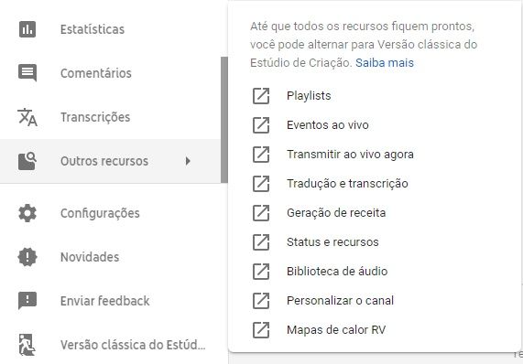The image size is (523, 364).
Task: Select the Transcrições translate icon
Action: [x=27, y=117]
